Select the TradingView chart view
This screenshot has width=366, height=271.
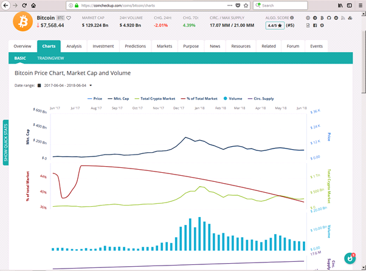[x=50, y=58]
